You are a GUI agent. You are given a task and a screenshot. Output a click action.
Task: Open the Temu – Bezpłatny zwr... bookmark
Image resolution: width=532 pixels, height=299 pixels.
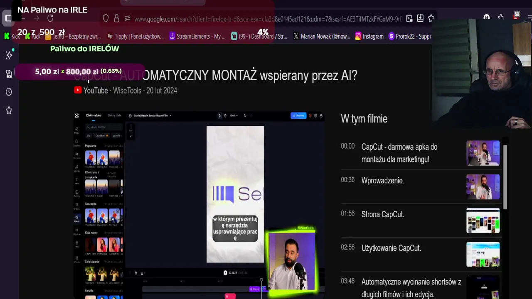coord(73,37)
